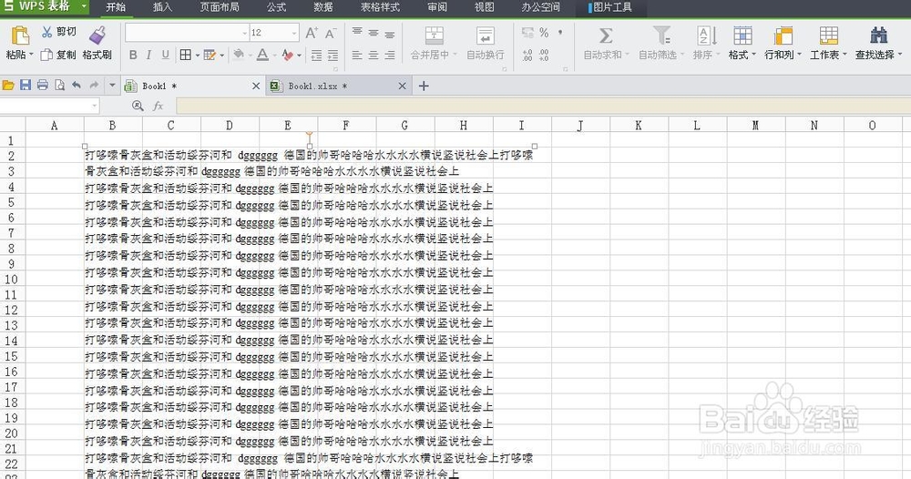Image resolution: width=911 pixels, height=479 pixels.
Task: Click the Sort A-Z (排序) icon
Action: (x=707, y=36)
